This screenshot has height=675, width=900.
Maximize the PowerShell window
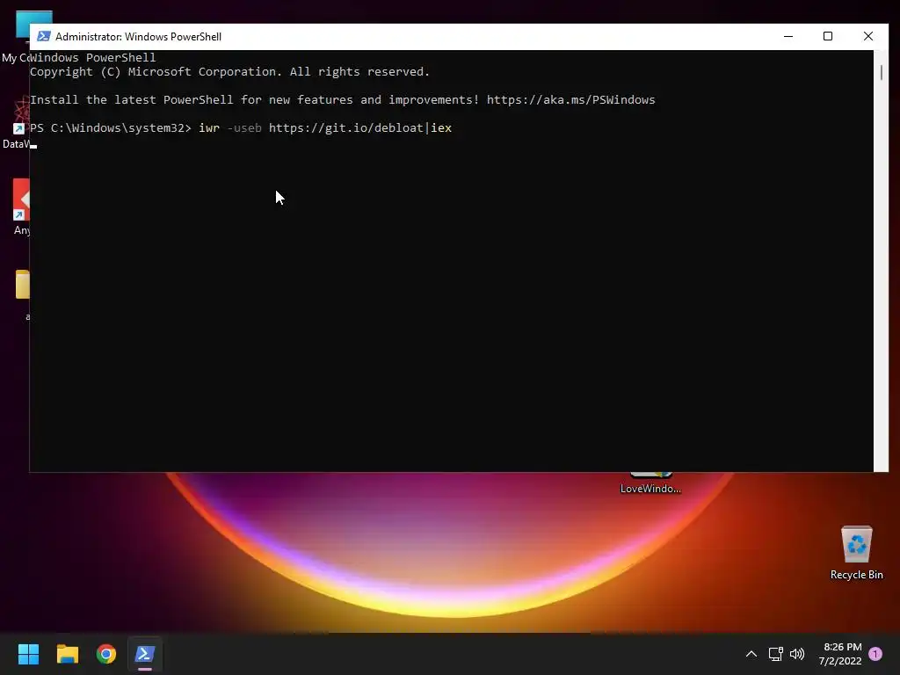(x=828, y=36)
